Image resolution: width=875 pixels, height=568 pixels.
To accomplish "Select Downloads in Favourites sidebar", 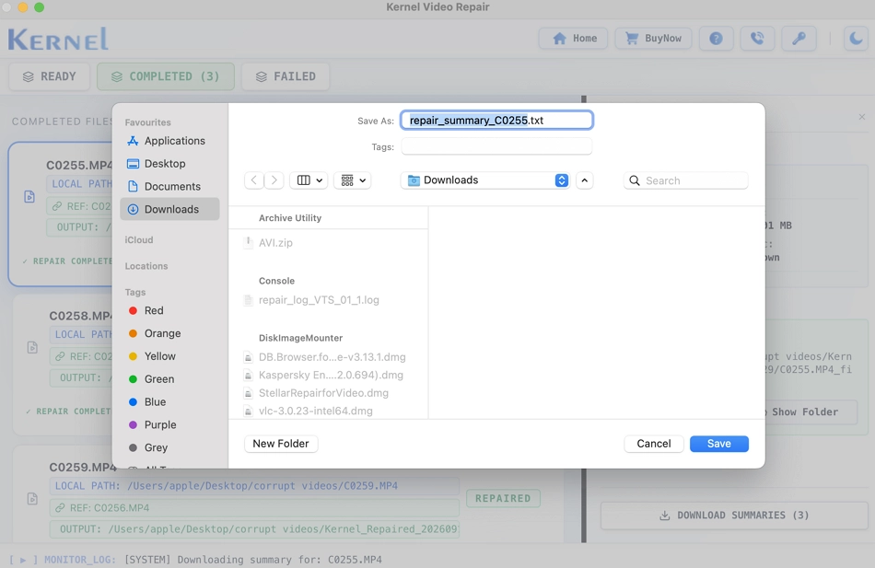I will 169,209.
